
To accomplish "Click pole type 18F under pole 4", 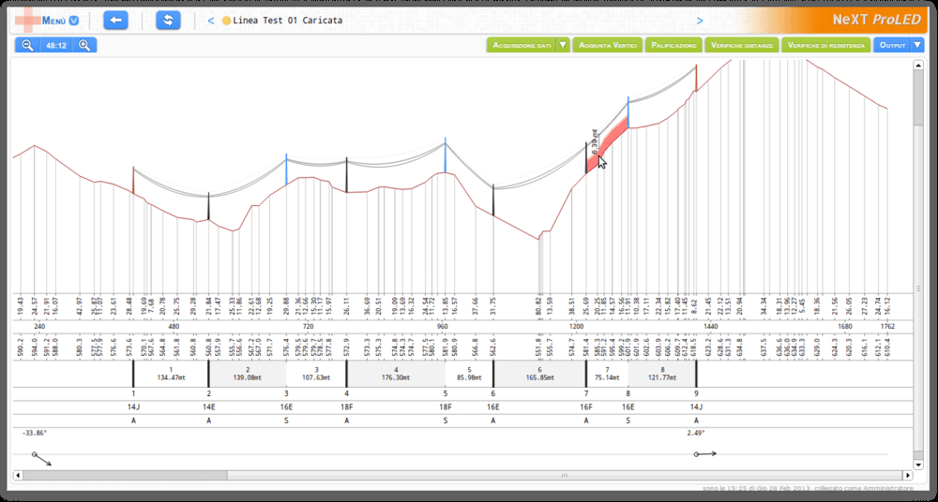I will (346, 407).
